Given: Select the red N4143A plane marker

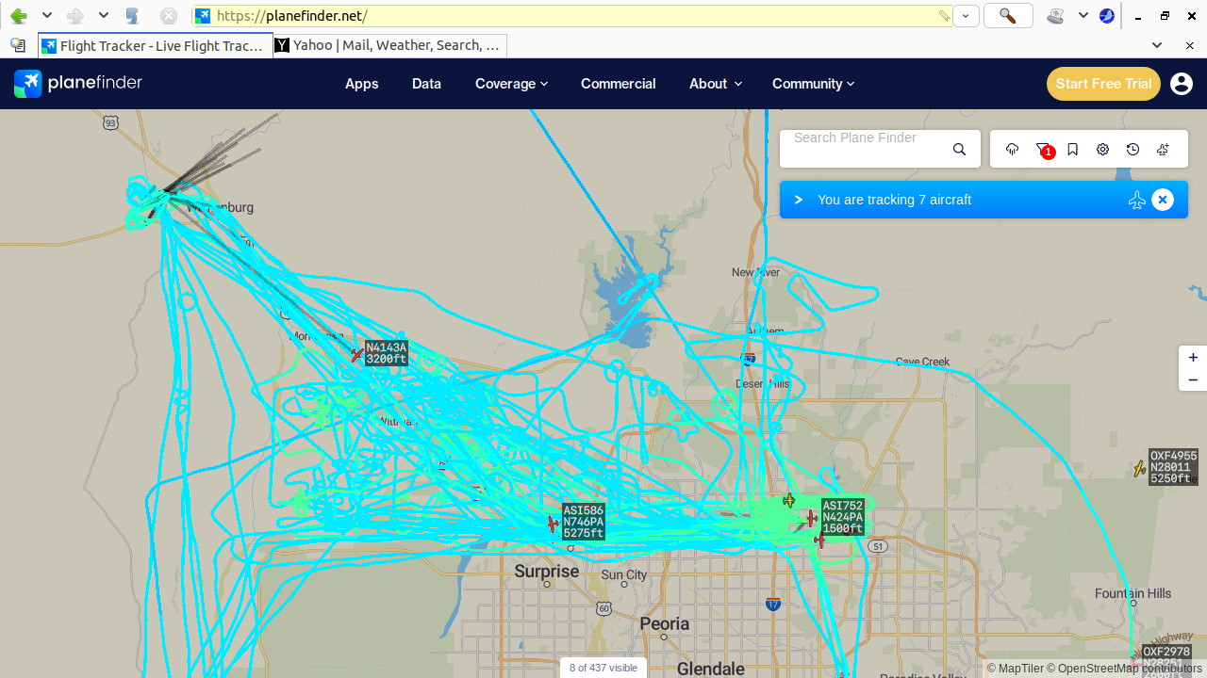Looking at the screenshot, I should (x=356, y=355).
